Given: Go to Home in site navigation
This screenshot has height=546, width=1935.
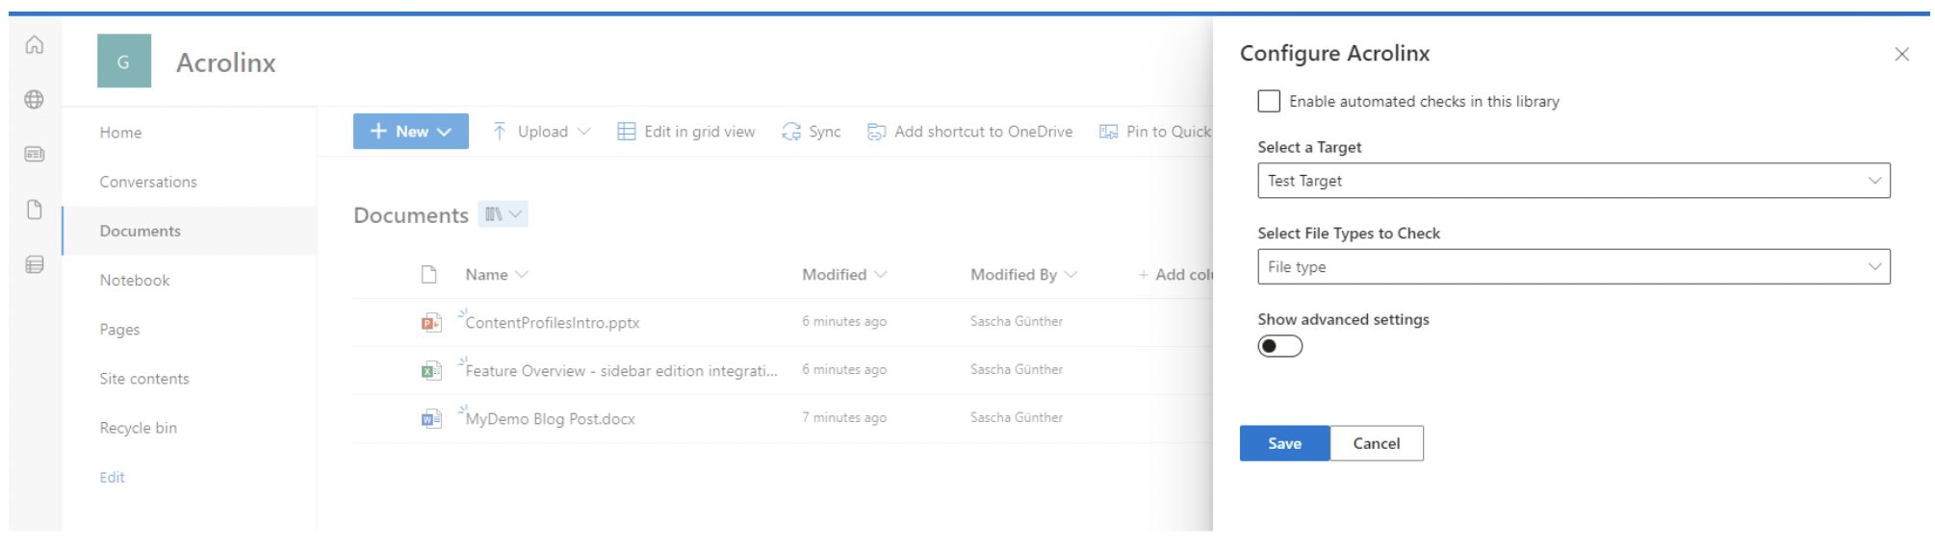Looking at the screenshot, I should [120, 133].
